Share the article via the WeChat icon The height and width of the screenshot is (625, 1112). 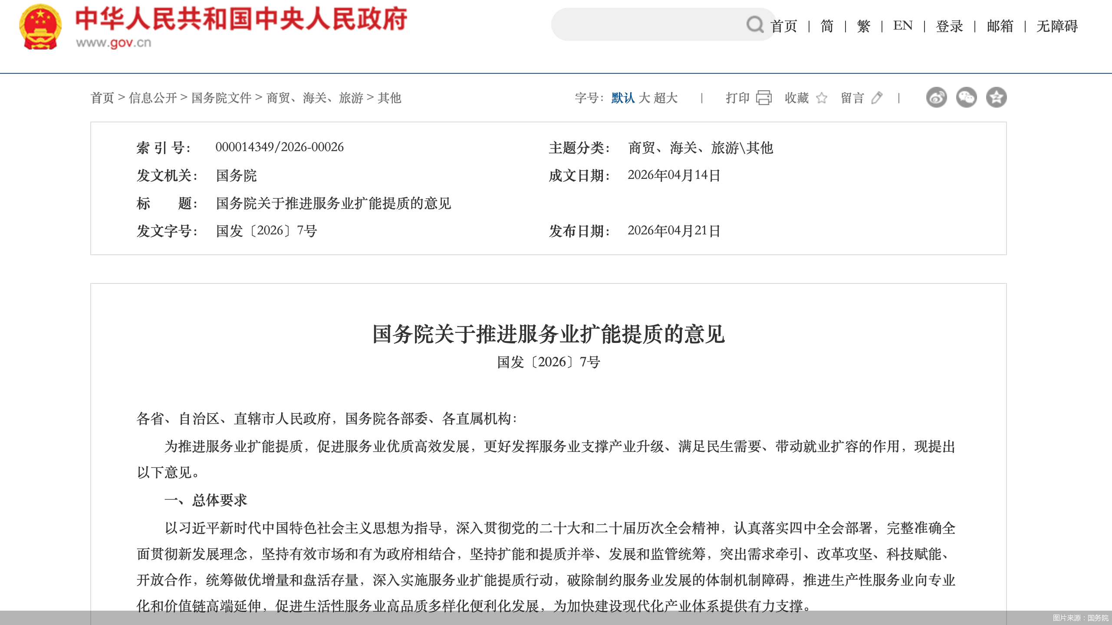click(967, 98)
